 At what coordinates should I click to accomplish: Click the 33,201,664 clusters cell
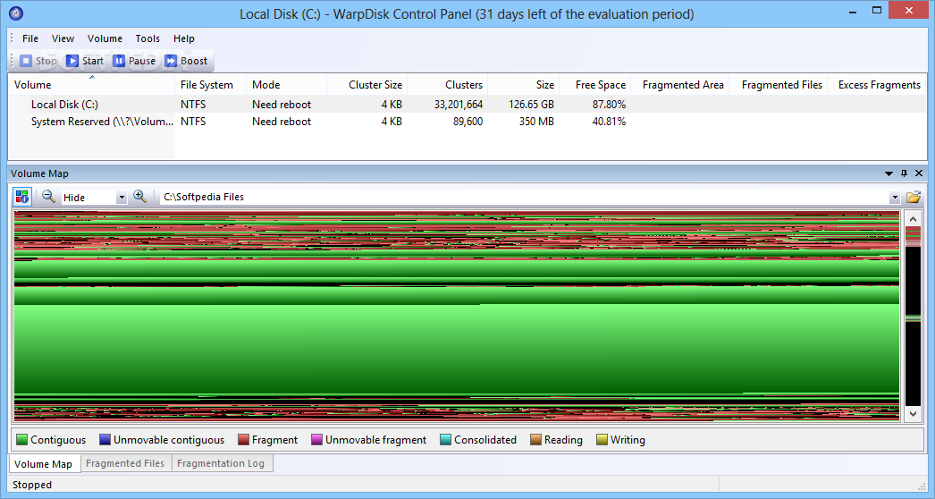458,105
